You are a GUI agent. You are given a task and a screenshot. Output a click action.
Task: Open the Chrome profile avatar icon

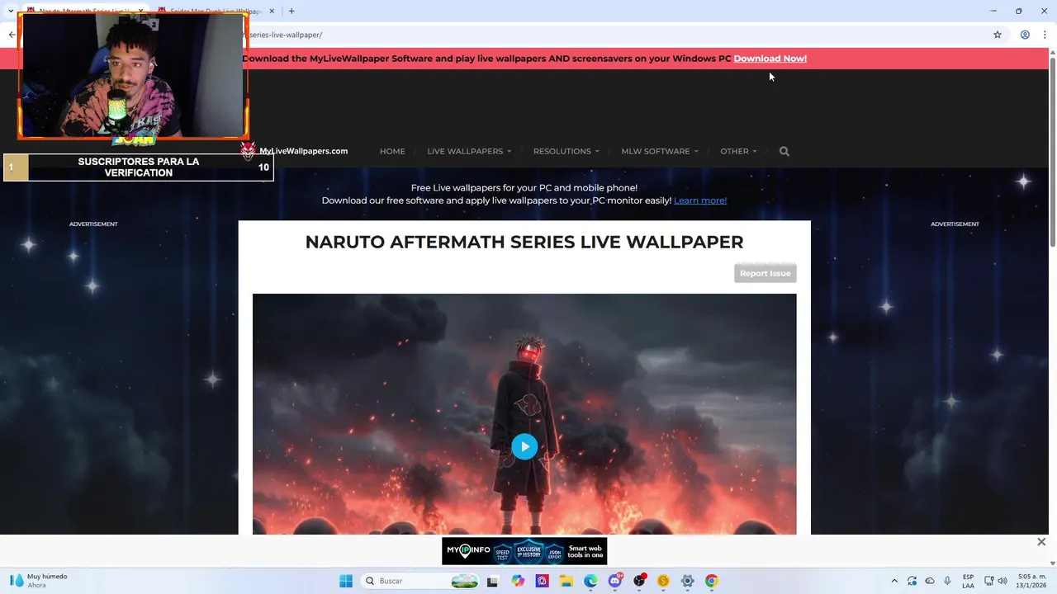1025,35
